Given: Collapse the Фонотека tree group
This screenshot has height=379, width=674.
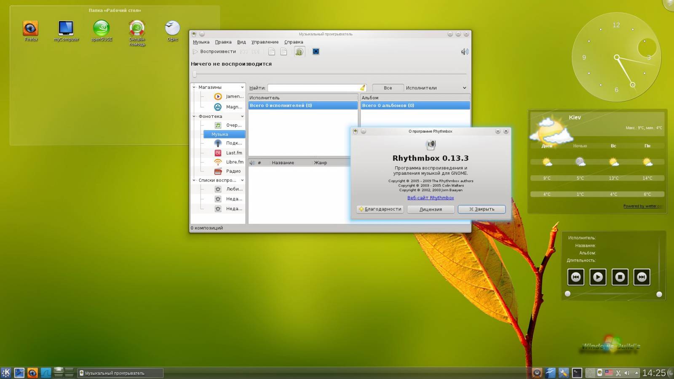Looking at the screenshot, I should 194,116.
